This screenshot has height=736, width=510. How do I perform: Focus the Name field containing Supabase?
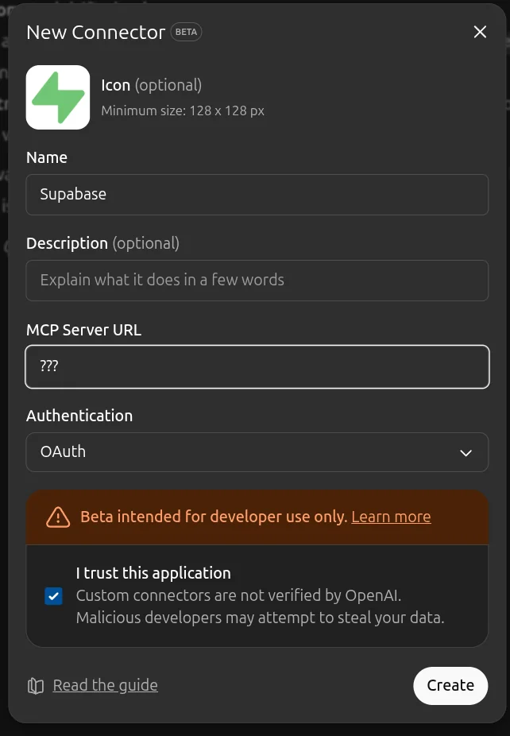[x=257, y=195]
